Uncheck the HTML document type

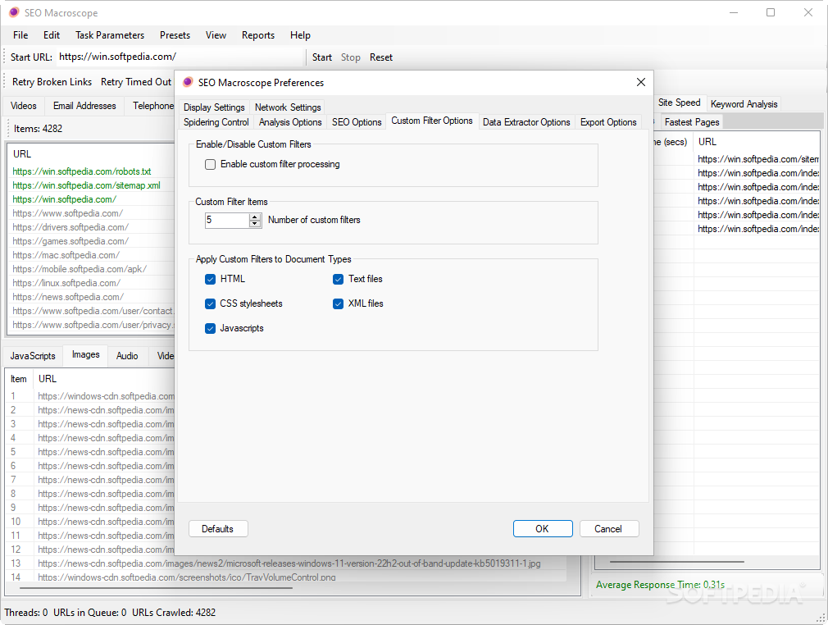pos(210,279)
